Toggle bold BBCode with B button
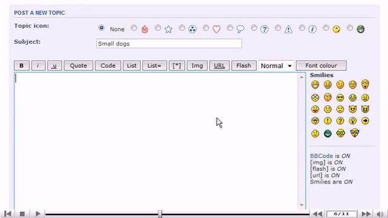The image size is (388, 218). tap(22, 65)
